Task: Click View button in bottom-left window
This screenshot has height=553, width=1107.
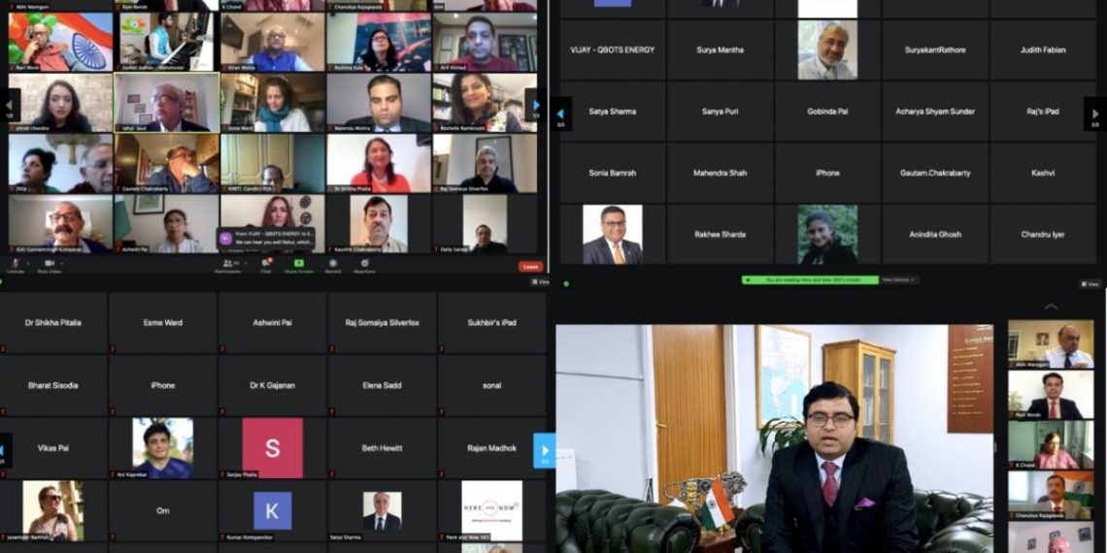Action: coord(540,281)
